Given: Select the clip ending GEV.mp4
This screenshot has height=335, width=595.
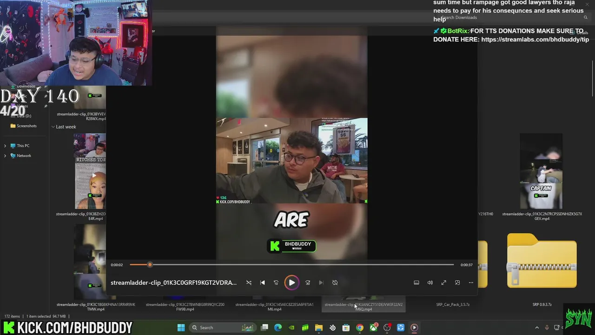Looking at the screenshot, I should pos(542,216).
